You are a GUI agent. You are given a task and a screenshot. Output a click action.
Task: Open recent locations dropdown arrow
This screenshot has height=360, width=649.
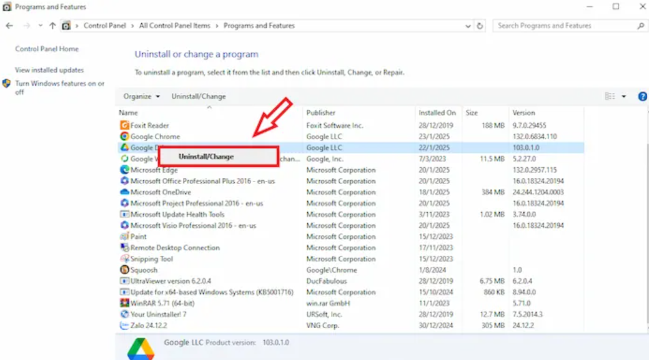[x=40, y=26]
